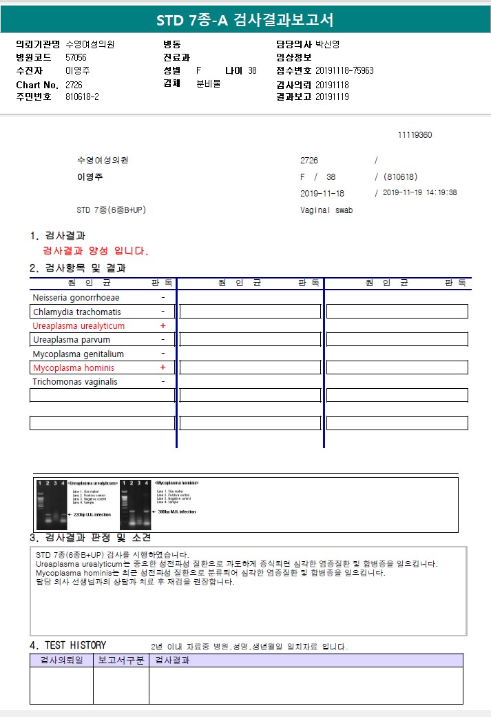Click the 검사결과 column header in TEST HISTORY
Viewport: 491px width, 717px height.
coord(172,660)
